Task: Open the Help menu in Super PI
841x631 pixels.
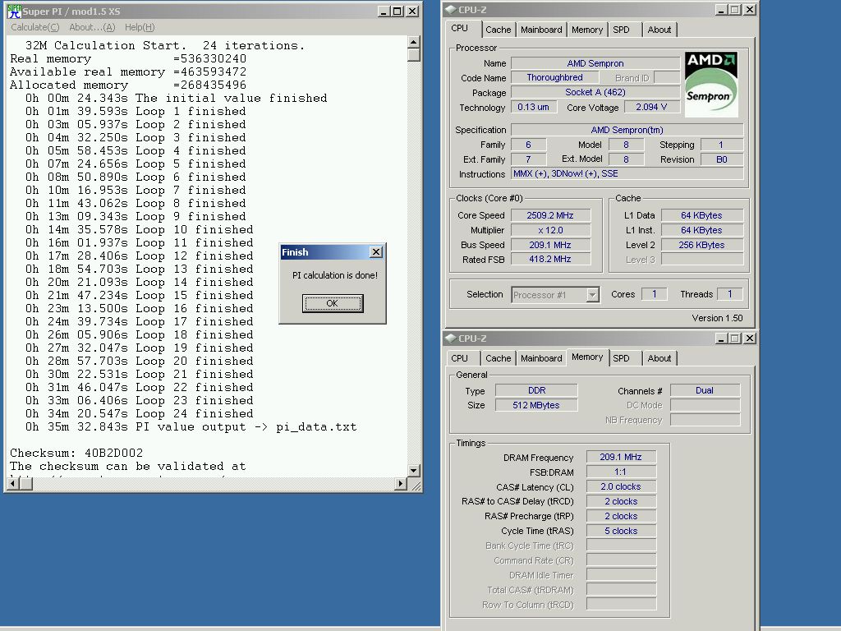Action: 140,27
